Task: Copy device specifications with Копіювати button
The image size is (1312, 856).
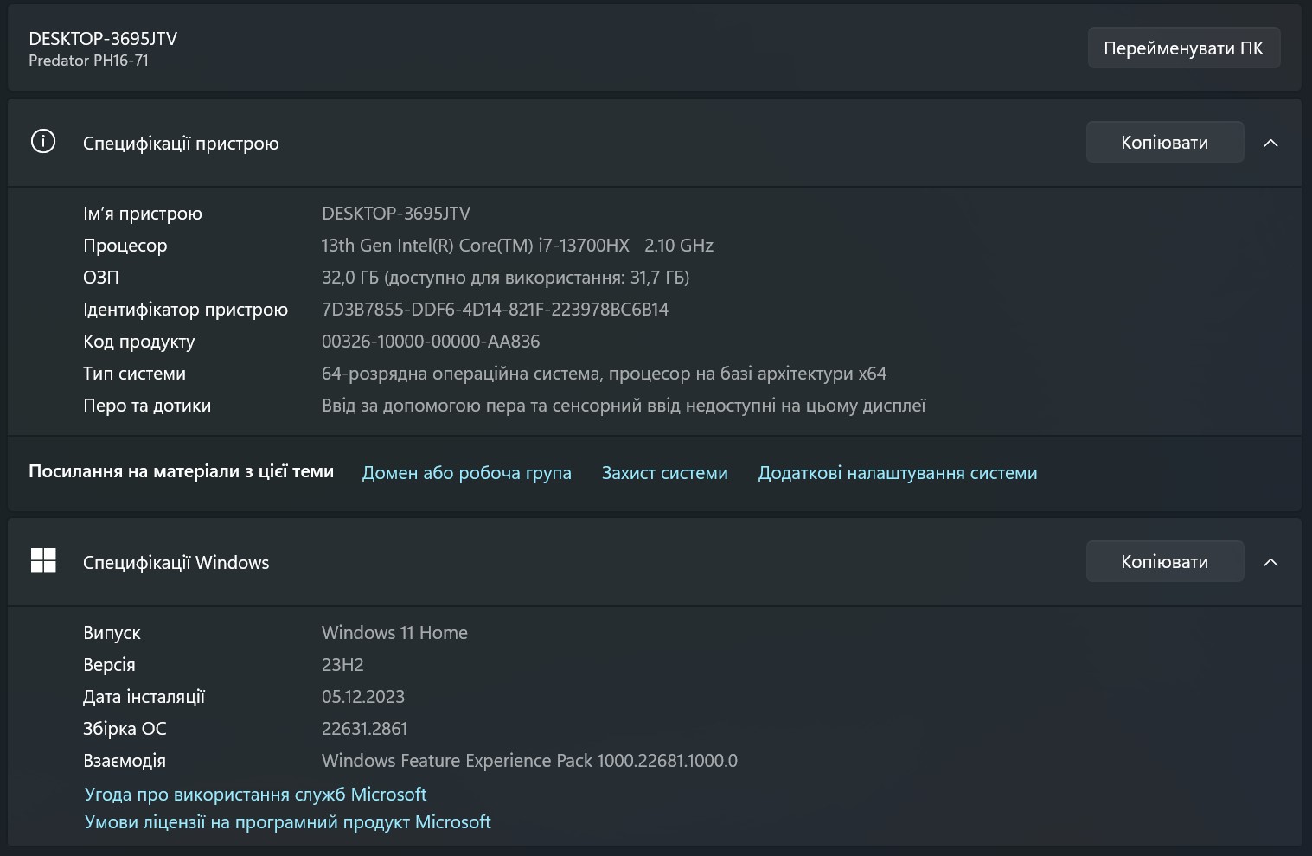Action: (x=1165, y=142)
